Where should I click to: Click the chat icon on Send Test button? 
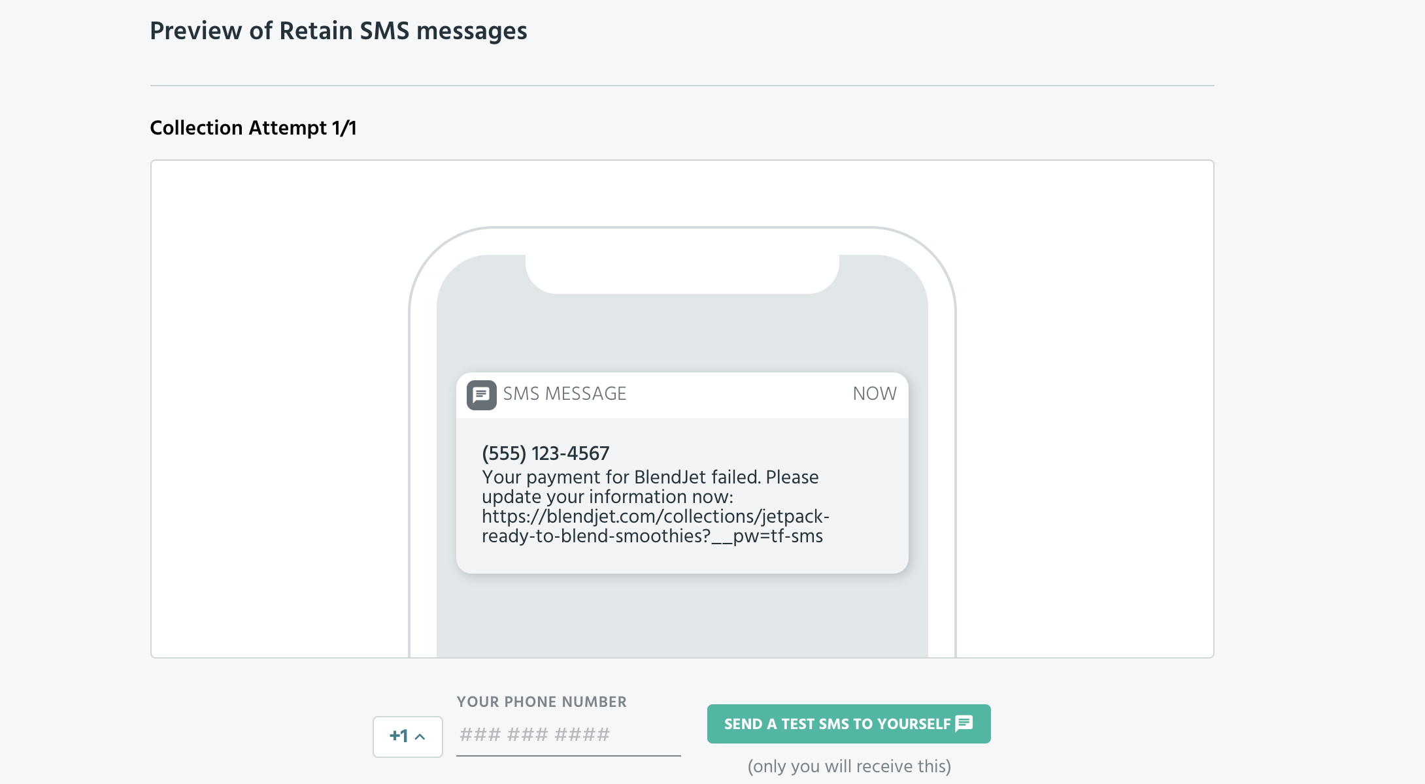[964, 723]
